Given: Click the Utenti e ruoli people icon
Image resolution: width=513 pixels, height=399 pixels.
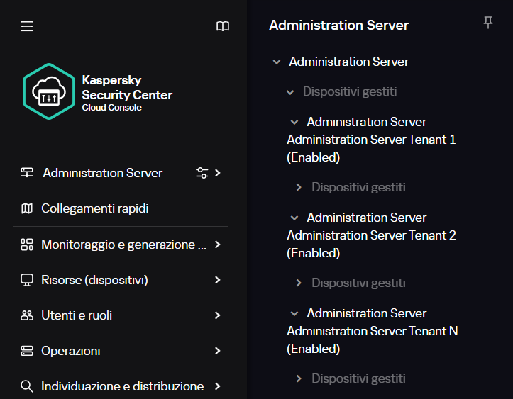Looking at the screenshot, I should pyautogui.click(x=27, y=315).
